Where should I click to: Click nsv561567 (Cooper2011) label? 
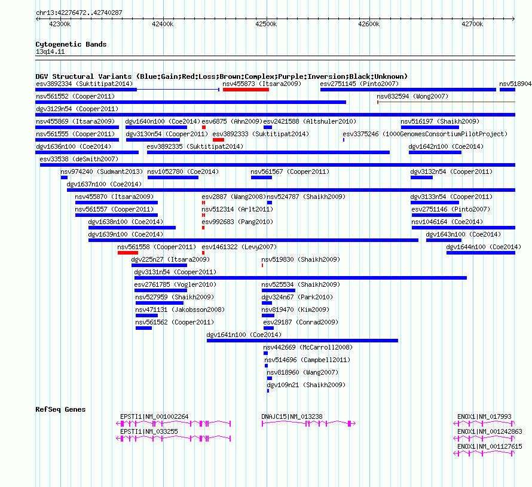[x=290, y=171]
